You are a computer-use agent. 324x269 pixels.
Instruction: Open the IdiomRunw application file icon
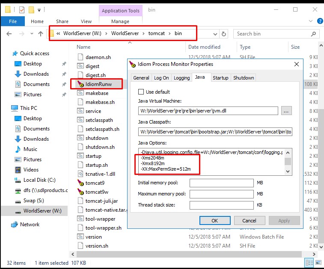tap(80, 84)
